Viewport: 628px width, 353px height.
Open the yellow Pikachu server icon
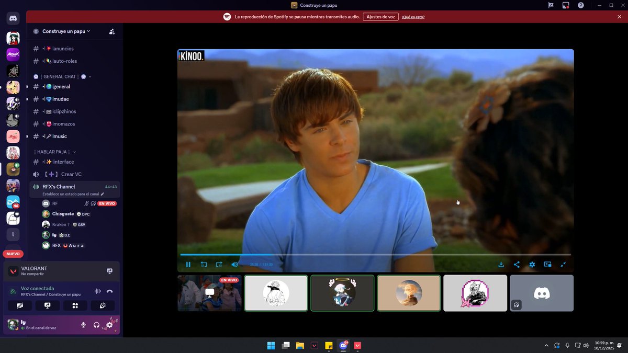coord(13,87)
